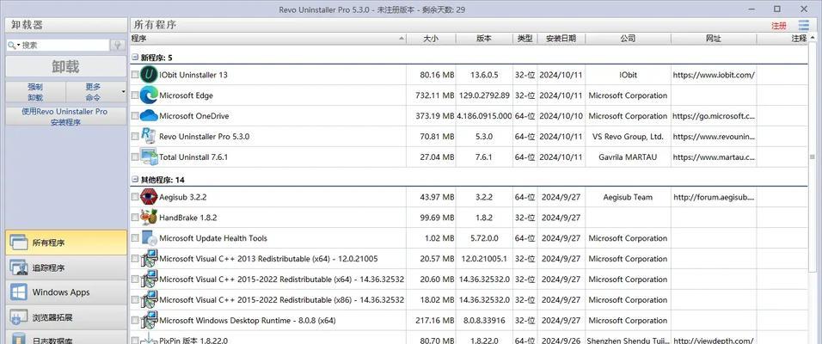Click the 追踪程序 sidebar icon

(18, 267)
